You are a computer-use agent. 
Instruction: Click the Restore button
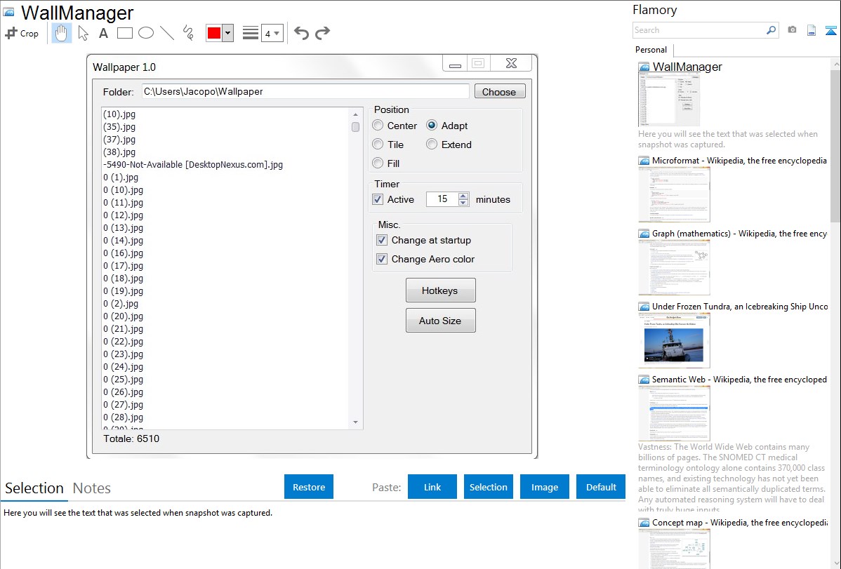pyautogui.click(x=309, y=487)
